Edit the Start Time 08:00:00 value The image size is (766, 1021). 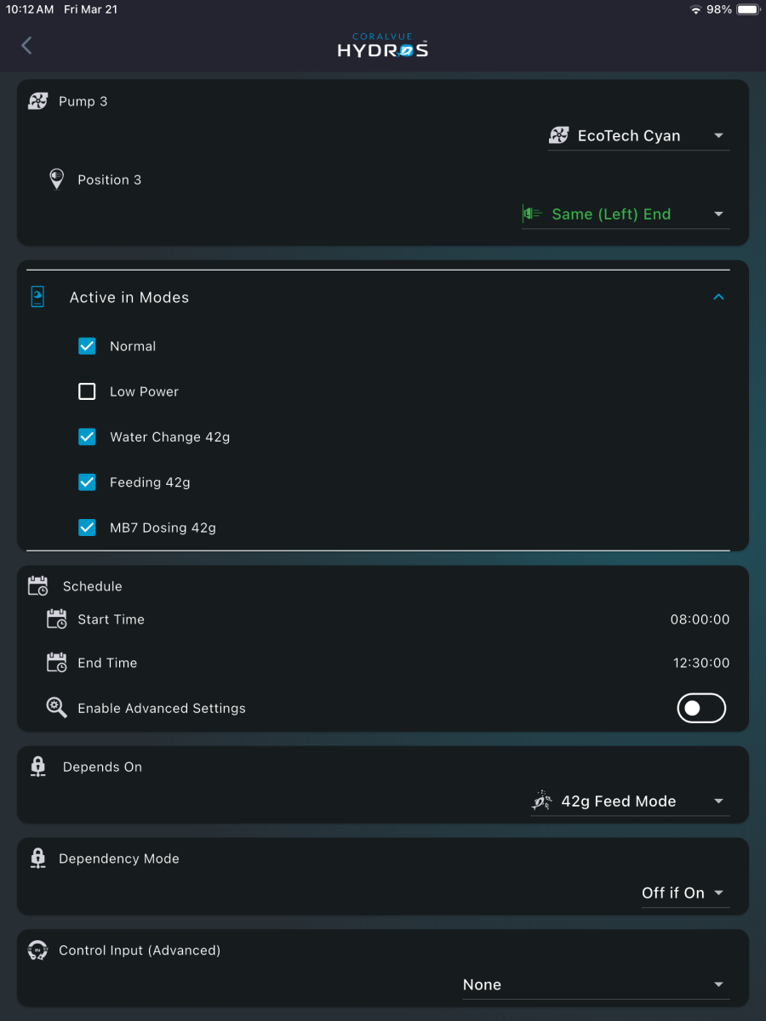(700, 619)
